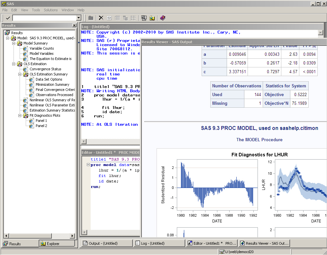The height and width of the screenshot is (255, 327).
Task: Open the new library toolbar icon
Action: [x=144, y=18]
